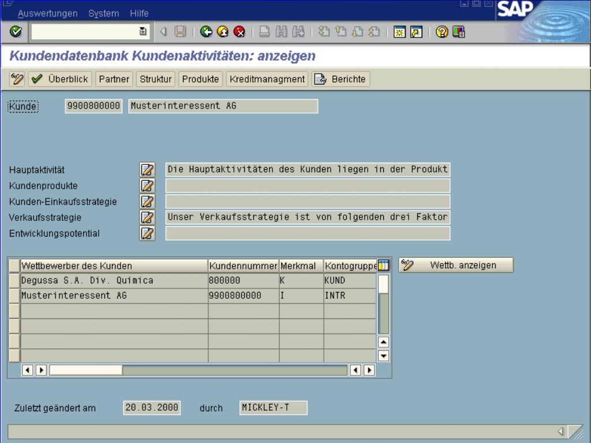Screen dimensions: 591x443
Task: Click the table vertical scroll up arrow
Action: (383, 342)
